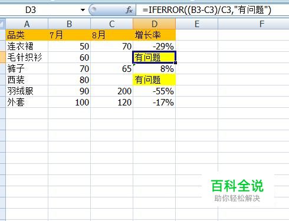Screen dimensions: 289x221
Task: Click the header cell 增长率
Action: click(155, 35)
